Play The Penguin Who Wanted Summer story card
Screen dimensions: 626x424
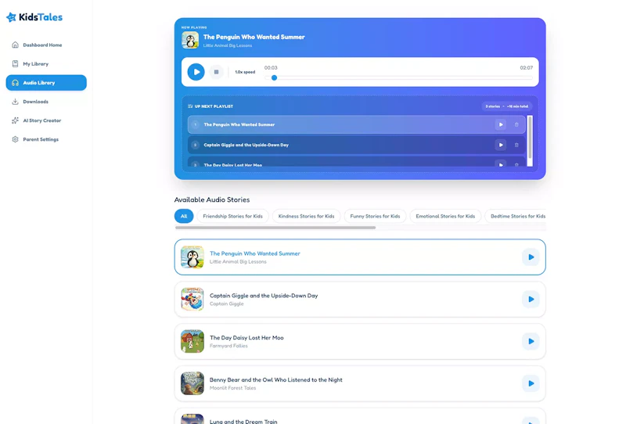pyautogui.click(x=531, y=257)
